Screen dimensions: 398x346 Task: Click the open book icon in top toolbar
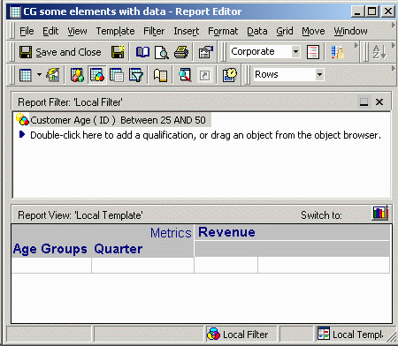[x=142, y=52]
